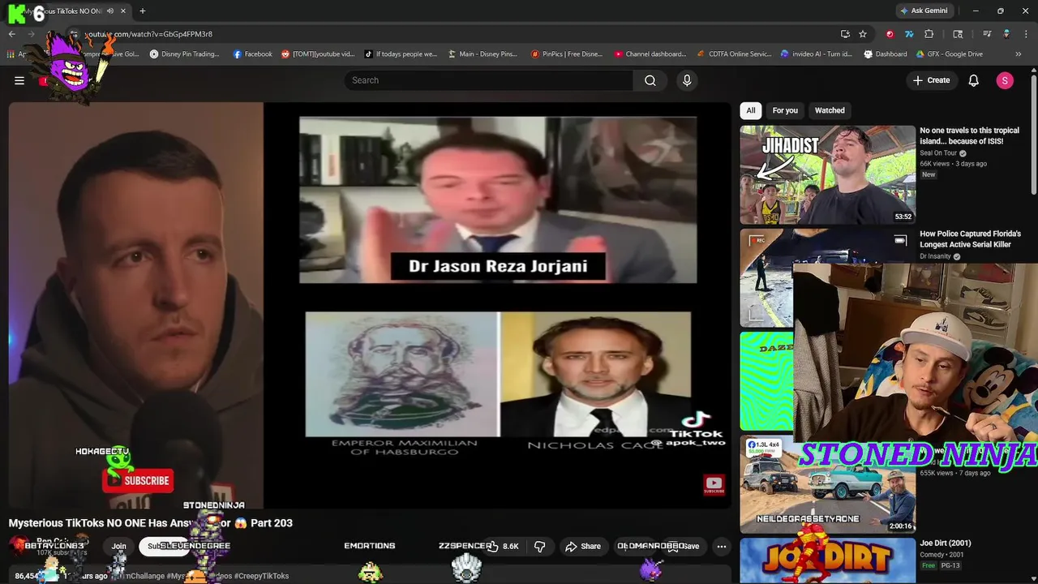Select the All filter chip
This screenshot has height=584, width=1038.
[751, 110]
